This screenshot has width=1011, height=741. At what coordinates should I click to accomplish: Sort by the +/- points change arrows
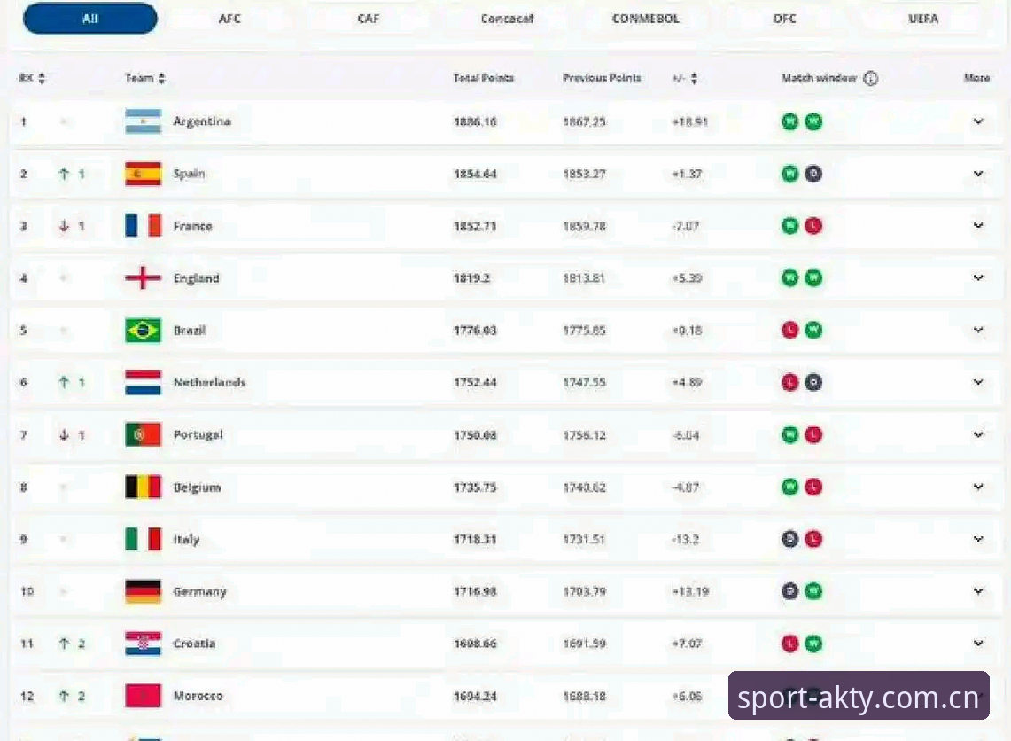694,78
